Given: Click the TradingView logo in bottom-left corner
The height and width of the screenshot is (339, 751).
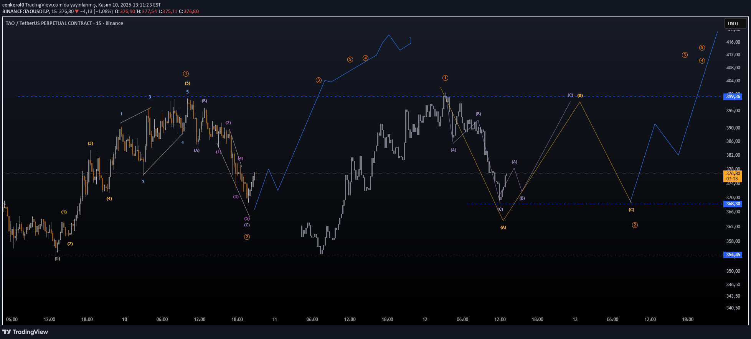Looking at the screenshot, I should click(25, 332).
